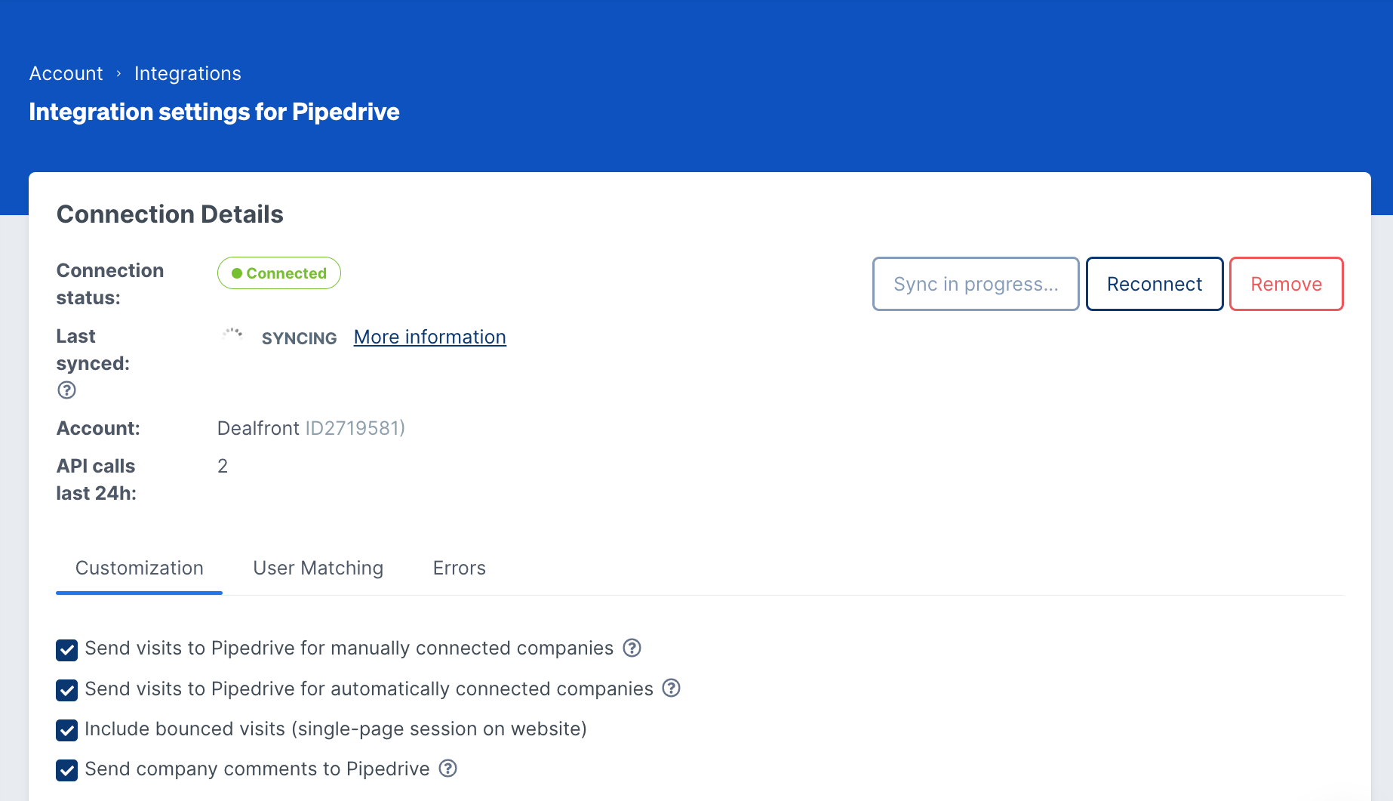Select the Dealfront account name

pos(258,428)
